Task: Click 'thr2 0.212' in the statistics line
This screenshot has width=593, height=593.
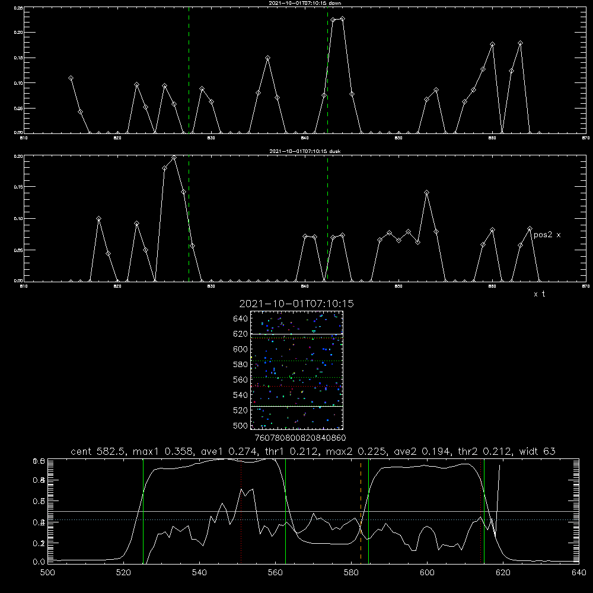Action: (x=486, y=451)
